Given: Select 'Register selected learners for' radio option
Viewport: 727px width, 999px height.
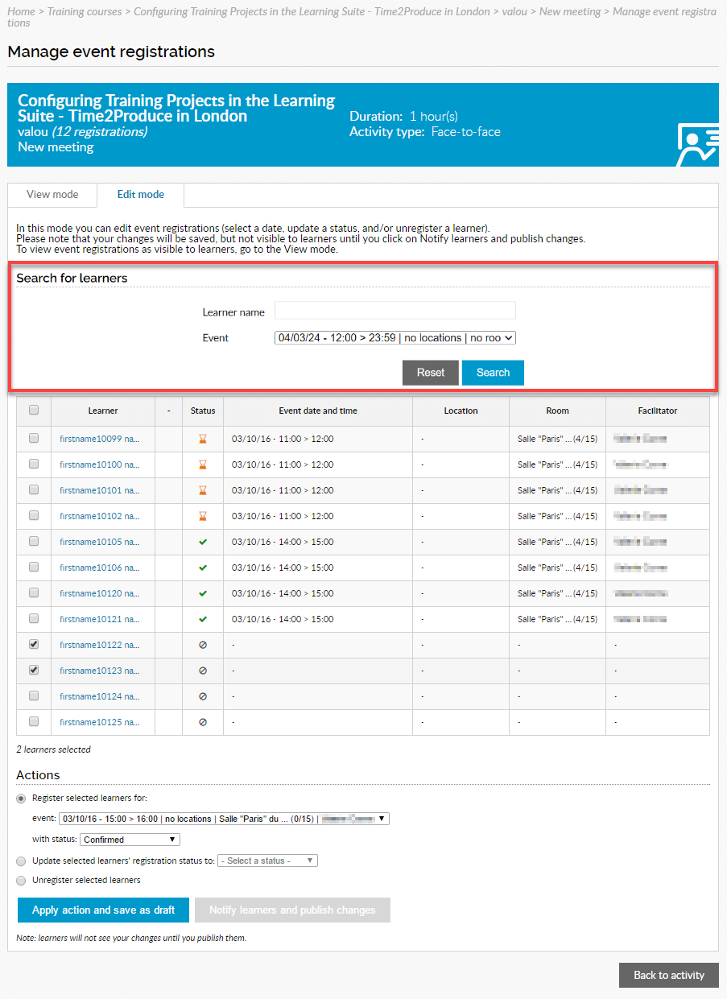Looking at the screenshot, I should (x=22, y=799).
